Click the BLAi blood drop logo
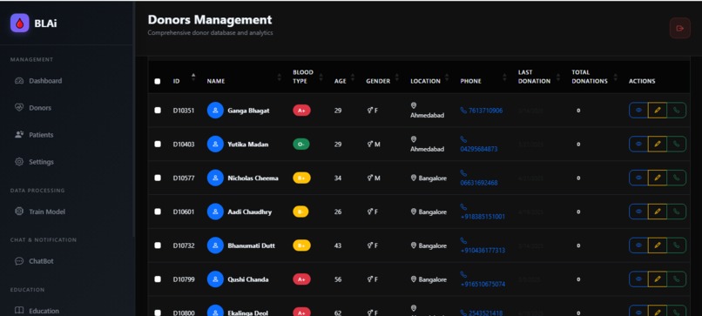702x316 pixels. coord(20,23)
